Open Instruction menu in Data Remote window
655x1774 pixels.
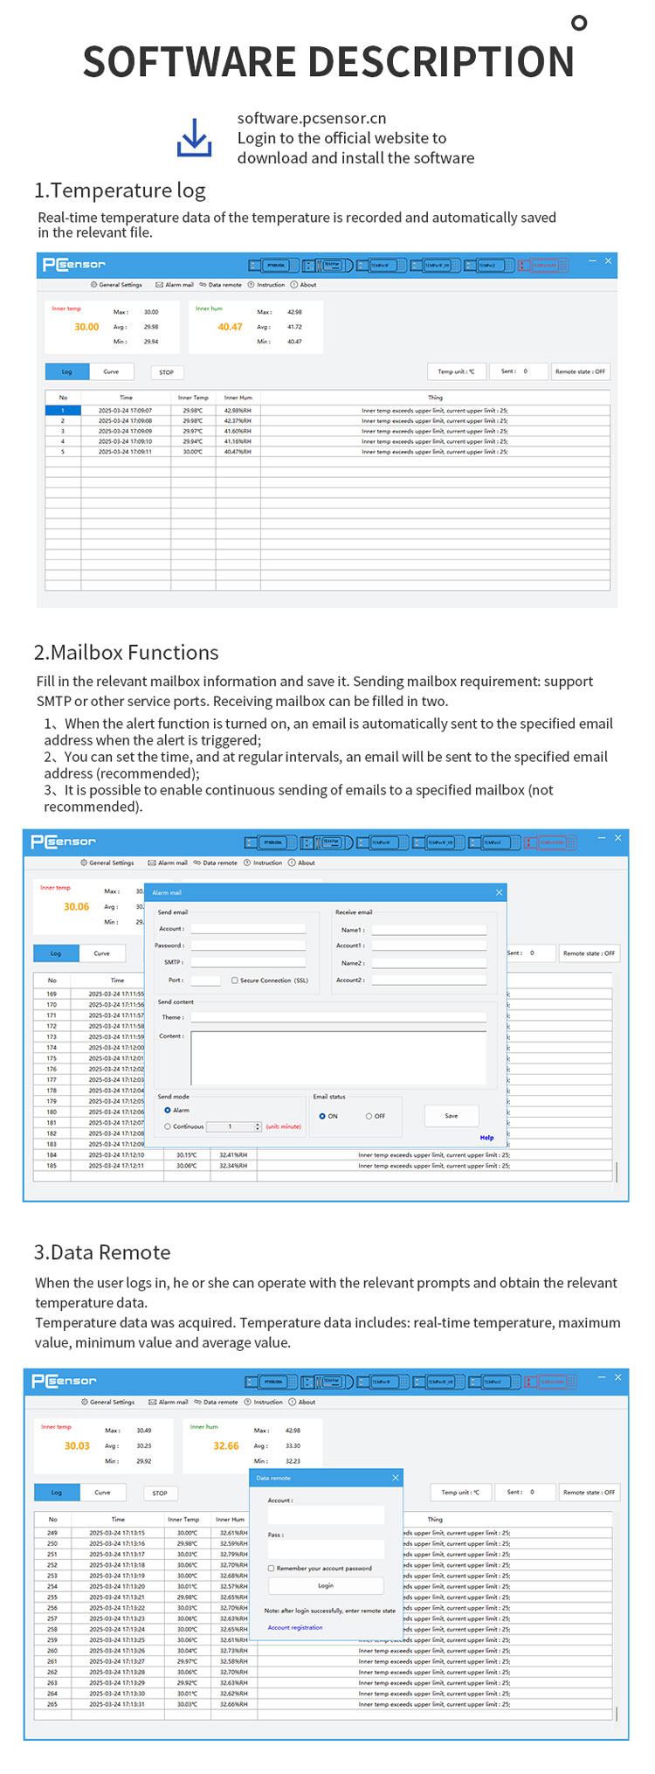[x=264, y=1402]
